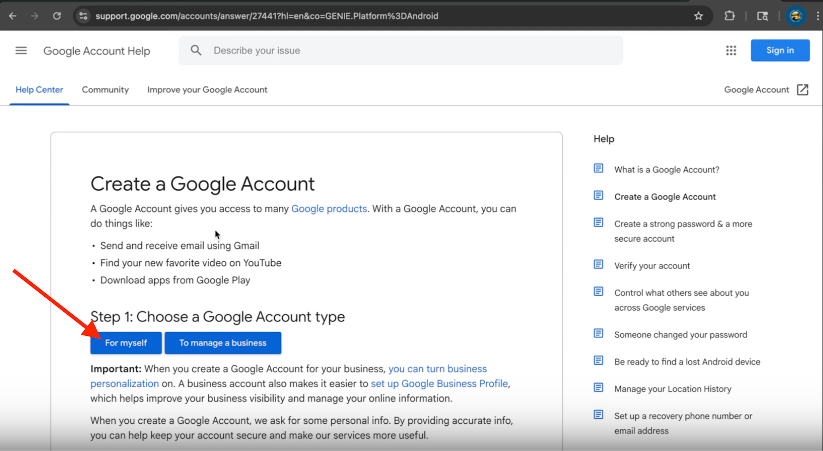This screenshot has width=823, height=451.
Task: Open 'Create a Google Account' sidebar article
Action: click(x=665, y=197)
